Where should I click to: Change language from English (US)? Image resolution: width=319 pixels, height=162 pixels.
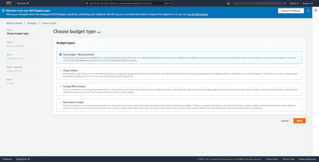[23, 159]
